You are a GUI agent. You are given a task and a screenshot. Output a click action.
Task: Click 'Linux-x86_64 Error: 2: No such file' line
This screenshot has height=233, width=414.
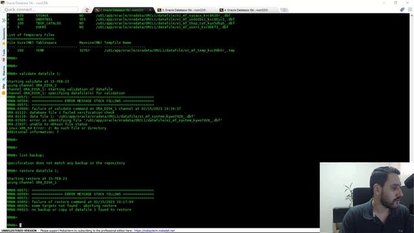(x=56, y=128)
